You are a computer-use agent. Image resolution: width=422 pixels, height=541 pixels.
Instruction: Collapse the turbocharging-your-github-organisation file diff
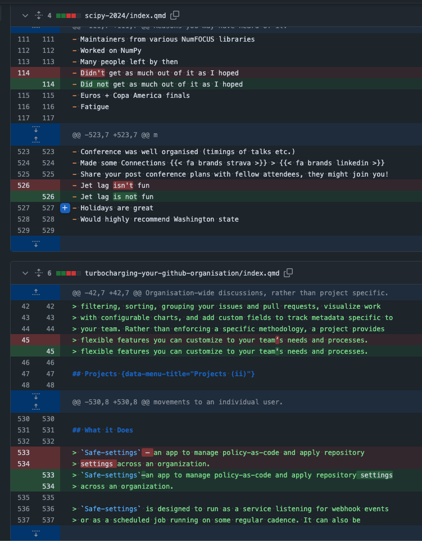(25, 273)
